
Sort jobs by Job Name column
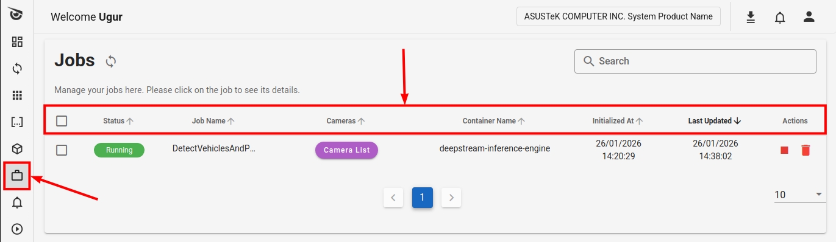213,121
